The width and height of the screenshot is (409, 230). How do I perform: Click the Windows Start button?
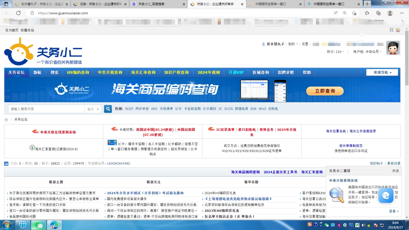pyautogui.click(x=7, y=225)
